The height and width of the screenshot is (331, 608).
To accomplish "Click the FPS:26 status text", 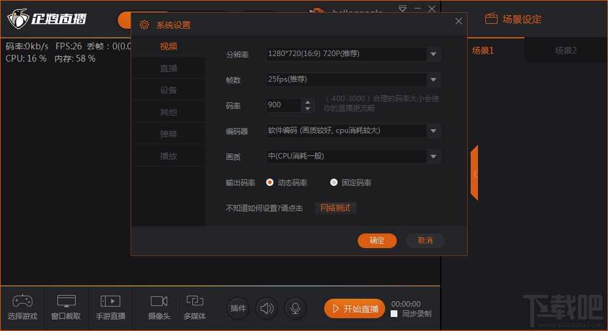I will 68,46.
